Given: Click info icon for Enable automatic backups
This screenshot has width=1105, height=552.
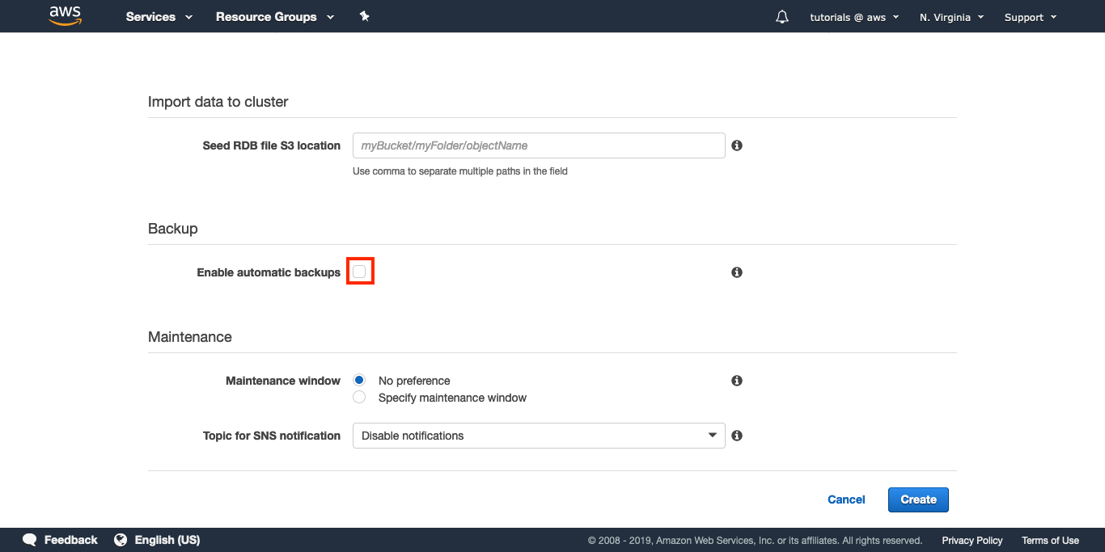Looking at the screenshot, I should (x=737, y=272).
